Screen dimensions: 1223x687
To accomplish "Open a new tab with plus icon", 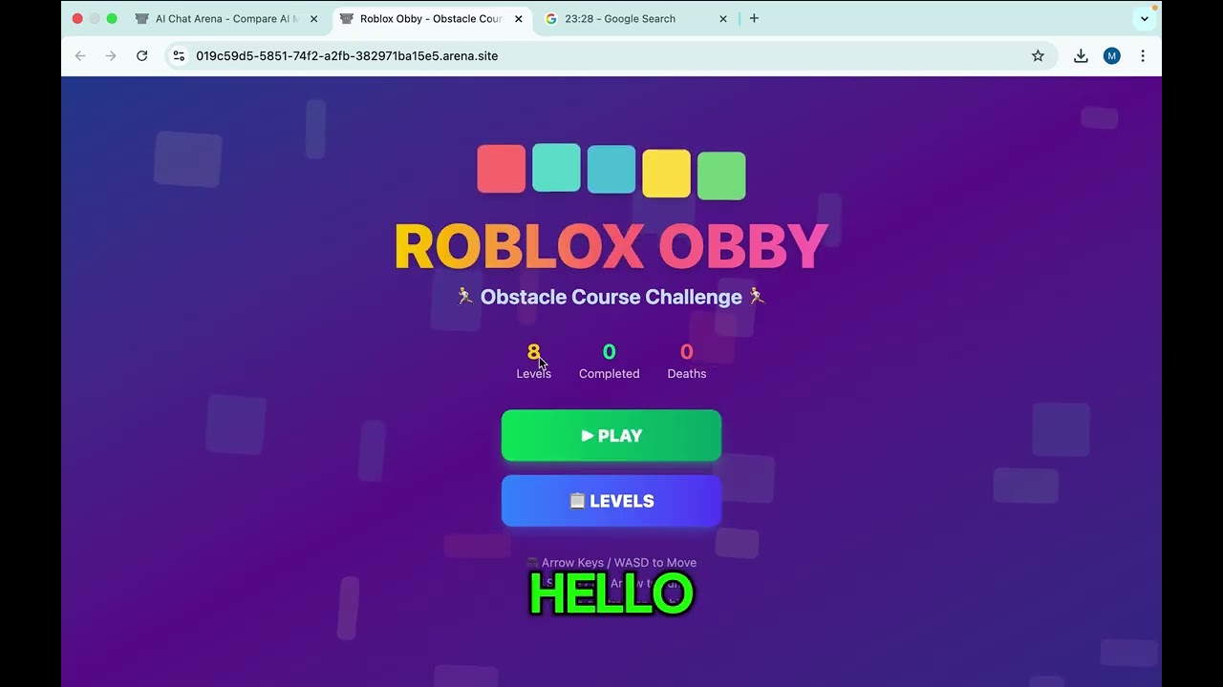I will (754, 18).
